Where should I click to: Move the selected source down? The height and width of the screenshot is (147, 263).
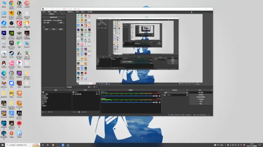(x=85, y=112)
